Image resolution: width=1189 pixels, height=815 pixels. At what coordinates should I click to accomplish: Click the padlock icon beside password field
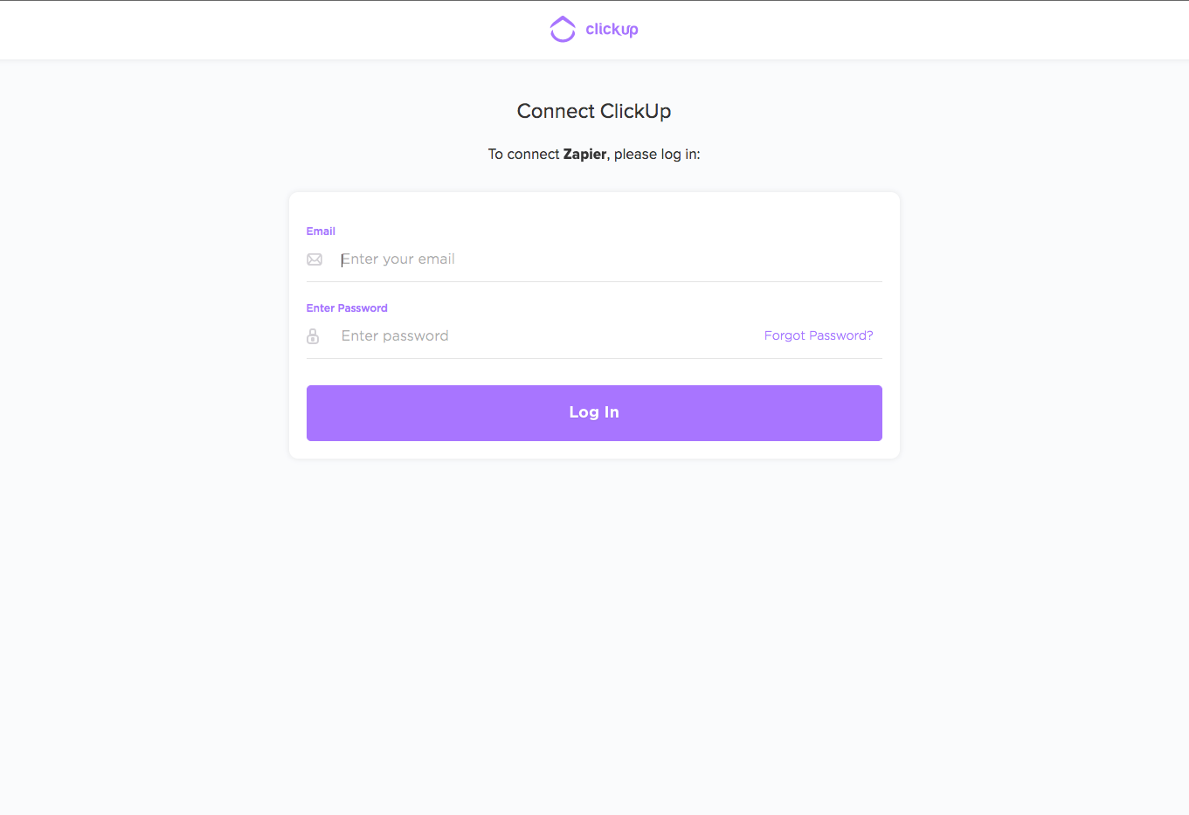pos(313,336)
